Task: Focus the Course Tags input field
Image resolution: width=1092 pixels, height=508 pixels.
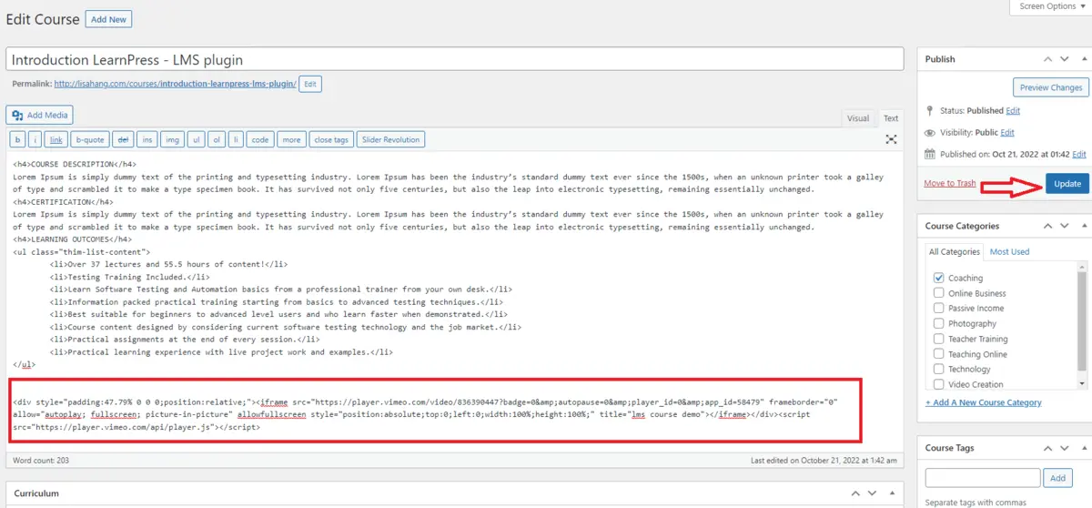Action: coord(983,478)
